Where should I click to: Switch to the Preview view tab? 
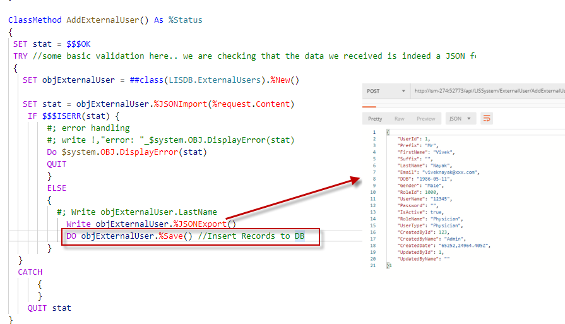[425, 118]
